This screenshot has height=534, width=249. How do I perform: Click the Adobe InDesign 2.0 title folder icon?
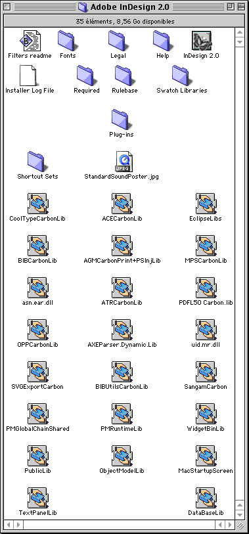(x=83, y=7)
